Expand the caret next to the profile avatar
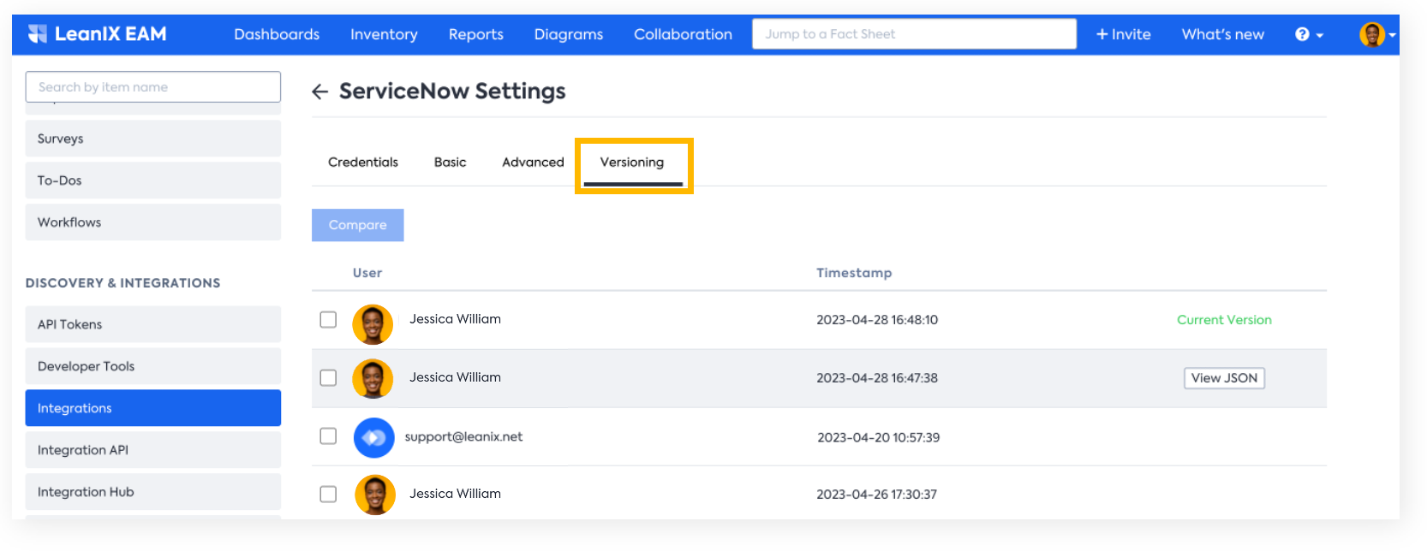Image resolution: width=1427 pixels, height=551 pixels. point(1393,35)
